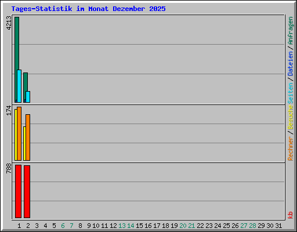Click day label 4 on the axis
The image size is (297, 232).
(45, 226)
